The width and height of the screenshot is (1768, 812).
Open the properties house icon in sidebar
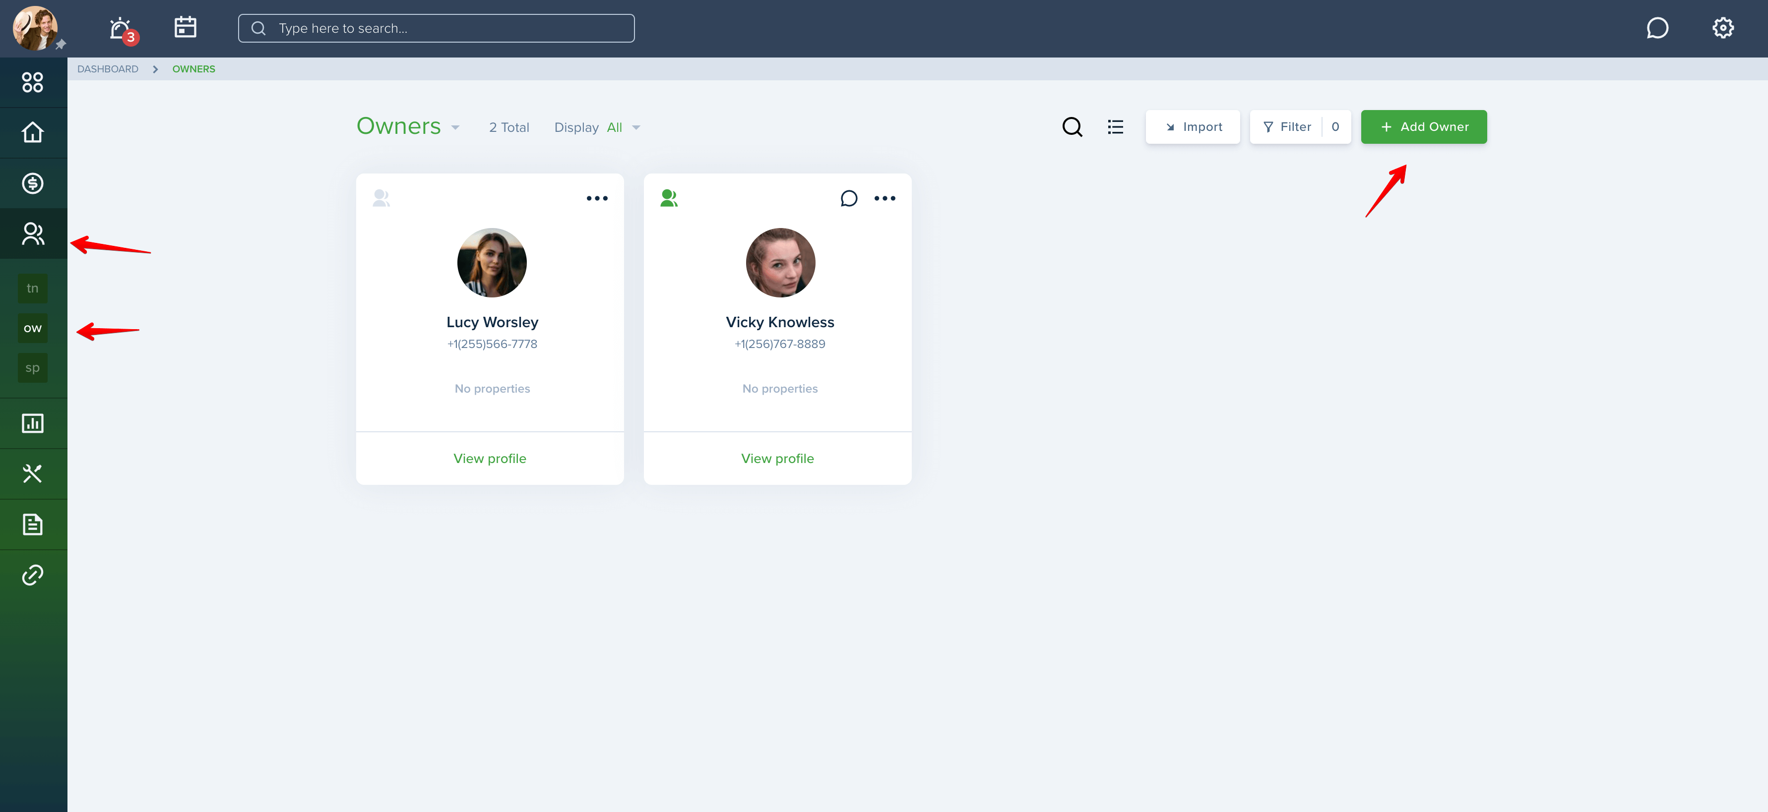pyautogui.click(x=33, y=132)
